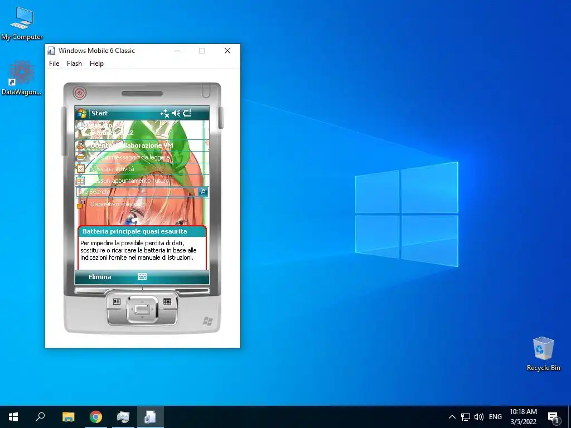The image size is (571, 428).
Task: Show hidden tray icons chevron
Action: click(452, 417)
